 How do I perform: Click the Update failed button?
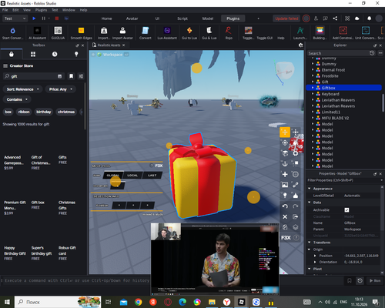click(286, 18)
